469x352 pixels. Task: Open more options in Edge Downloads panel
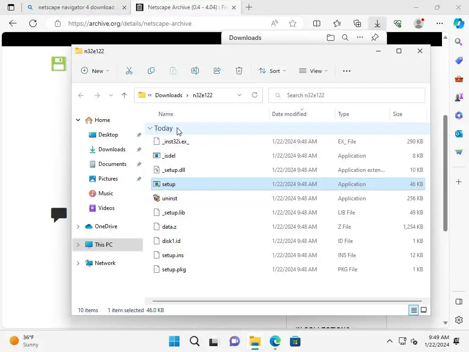tap(360, 38)
